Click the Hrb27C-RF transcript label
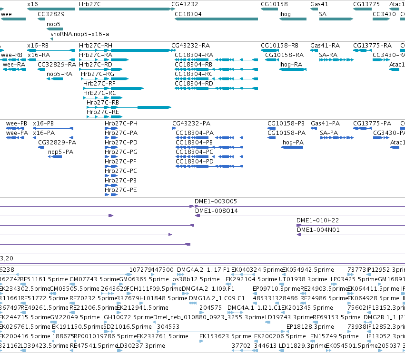 (x=99, y=84)
